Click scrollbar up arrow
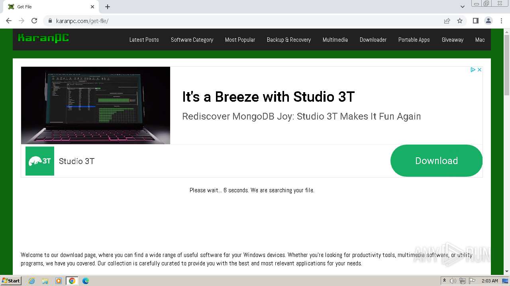 point(507,32)
